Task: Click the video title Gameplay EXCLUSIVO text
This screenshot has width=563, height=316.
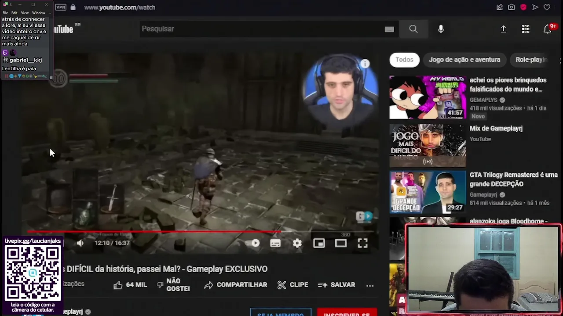Action: point(227,269)
